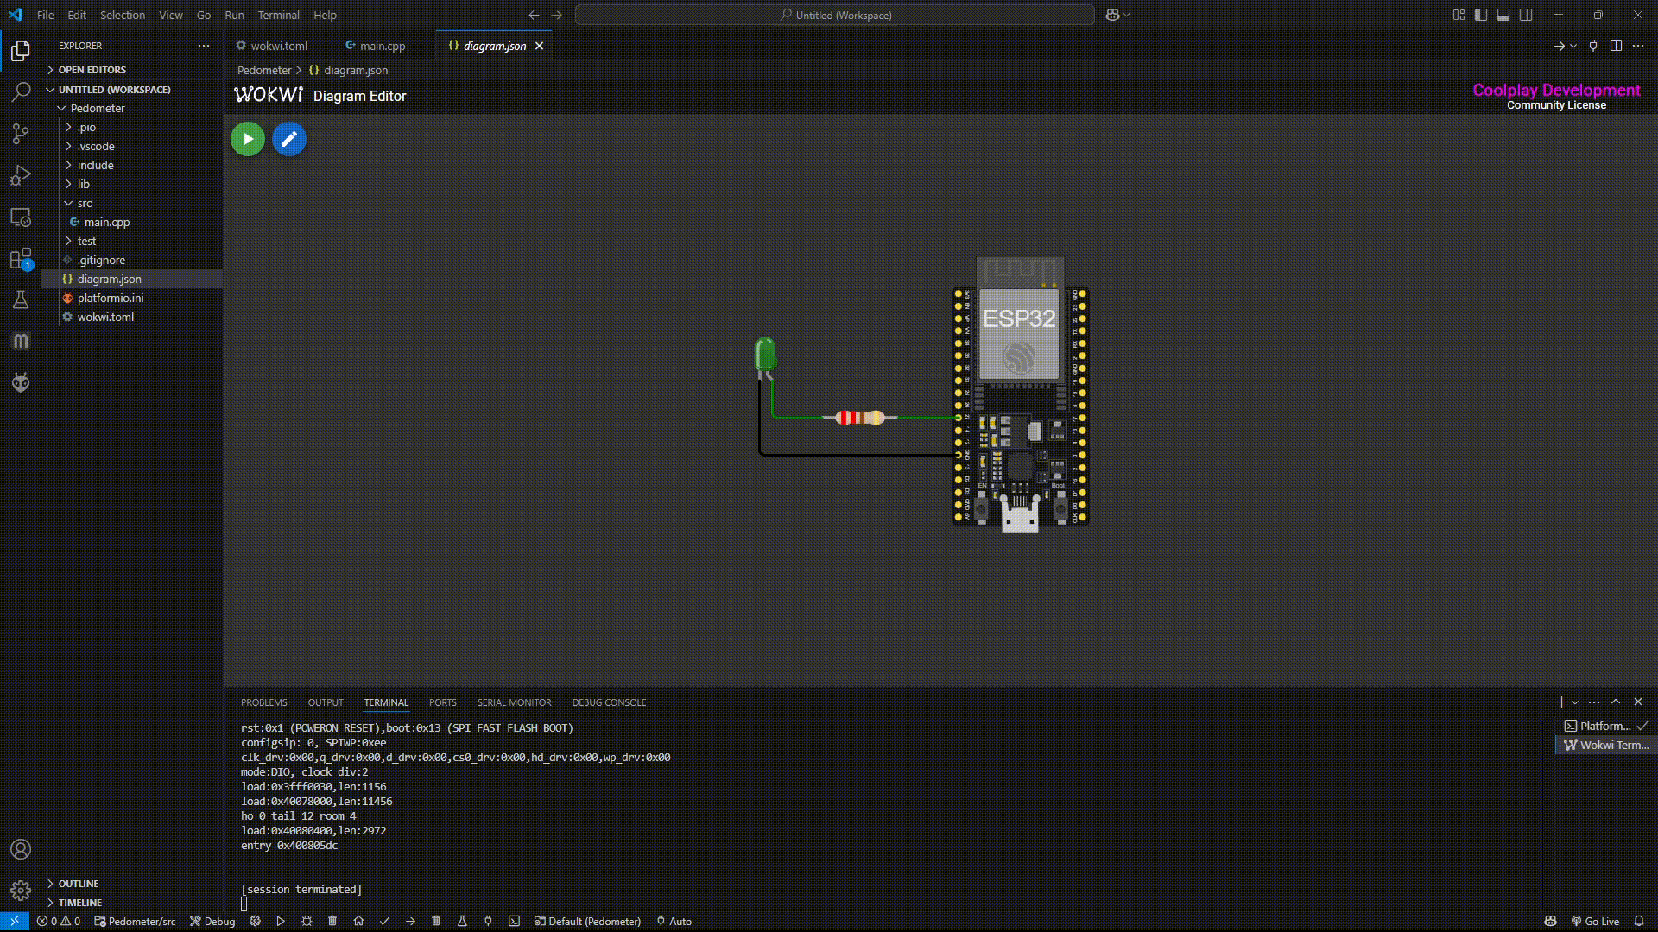Click the serial monitor plug icon in status bar
This screenshot has width=1658, height=932.
tap(488, 921)
